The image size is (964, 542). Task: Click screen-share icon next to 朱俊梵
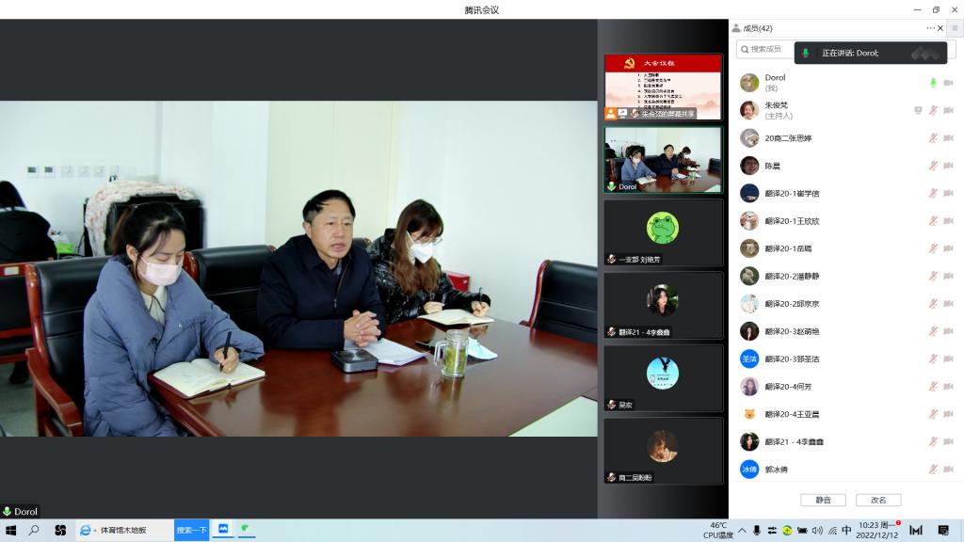pos(918,110)
